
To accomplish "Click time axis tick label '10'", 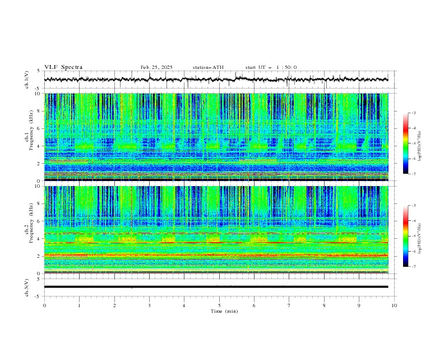I will point(394,305).
